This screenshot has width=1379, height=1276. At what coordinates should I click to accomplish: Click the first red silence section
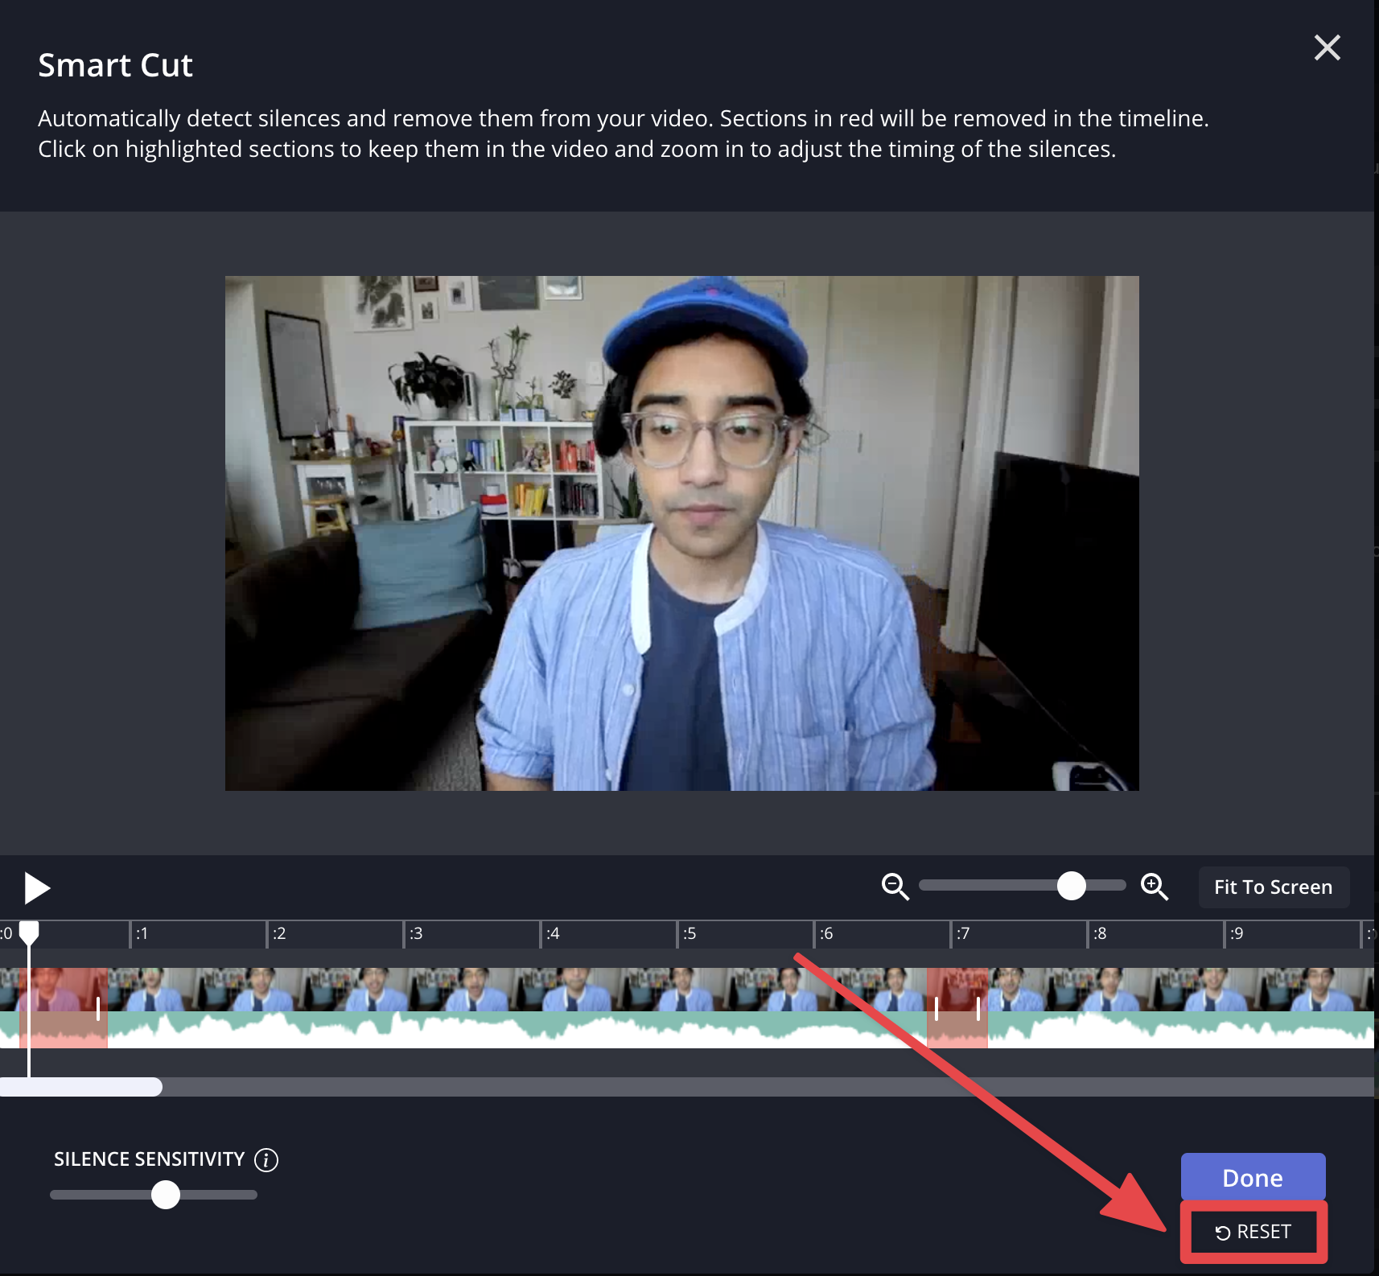(63, 1007)
